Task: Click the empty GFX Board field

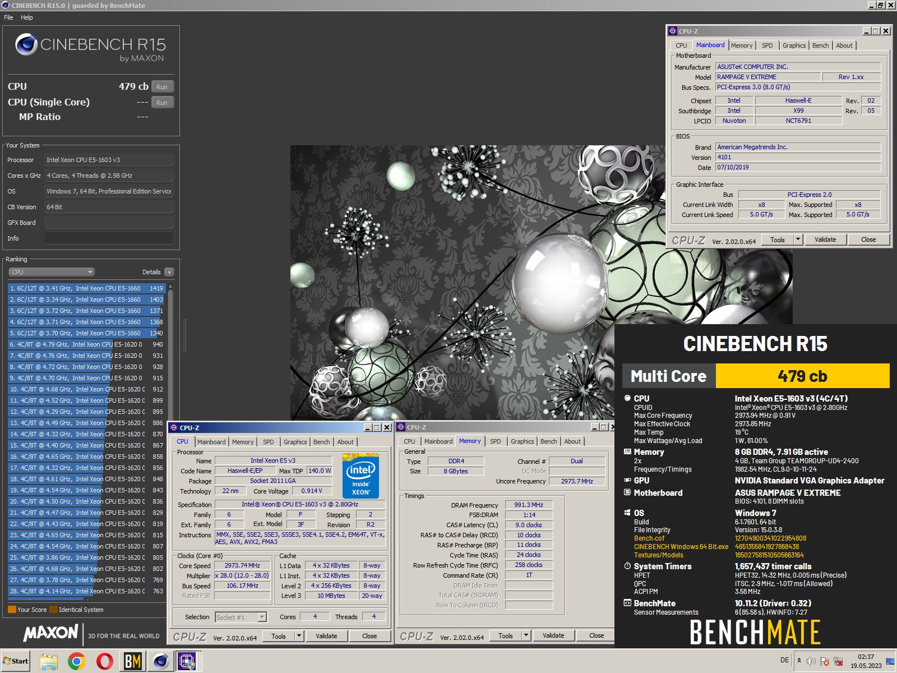Action: [109, 223]
